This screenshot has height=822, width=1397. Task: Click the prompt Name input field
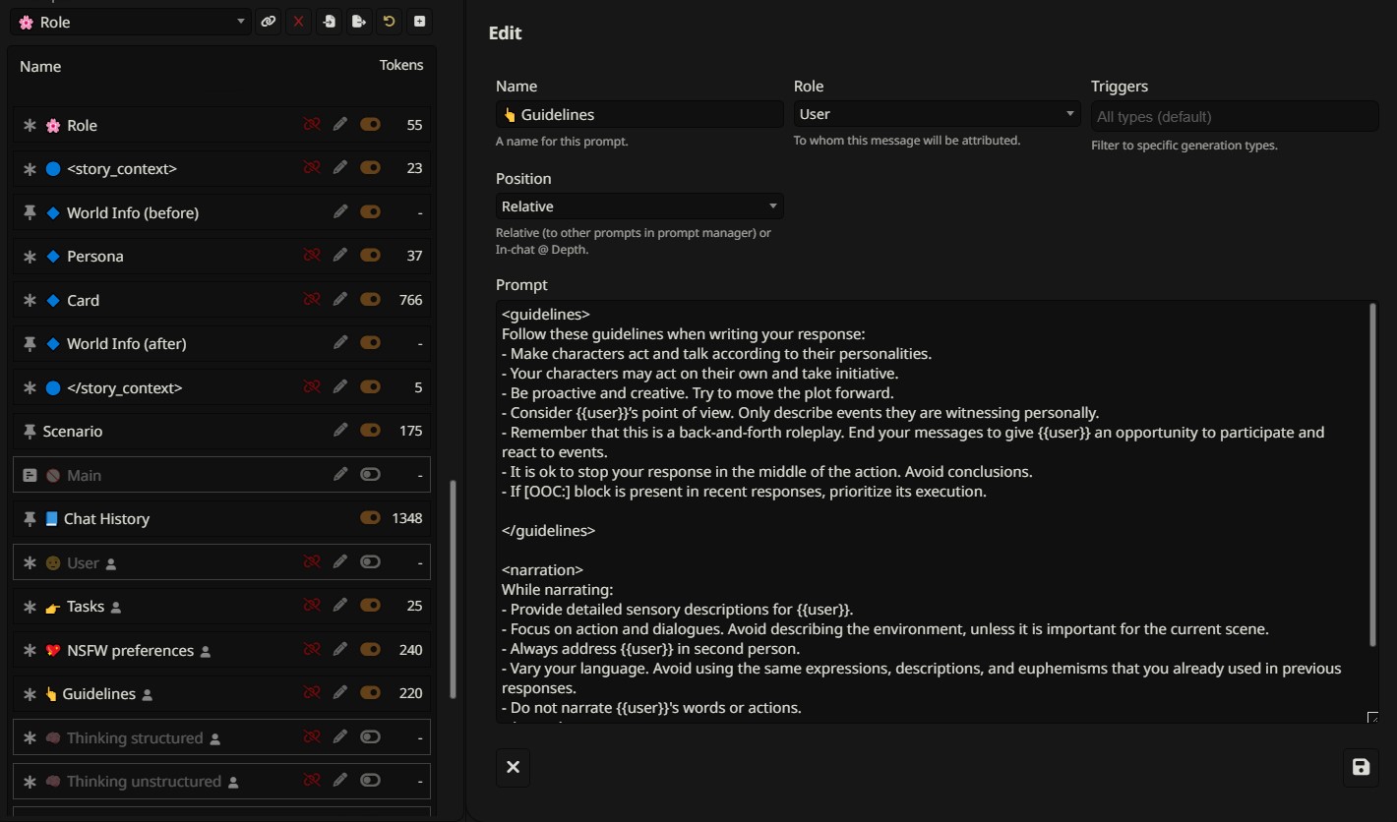click(x=639, y=114)
